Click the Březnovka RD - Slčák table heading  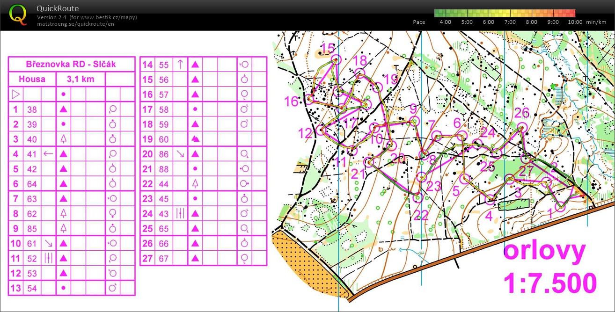coord(72,64)
